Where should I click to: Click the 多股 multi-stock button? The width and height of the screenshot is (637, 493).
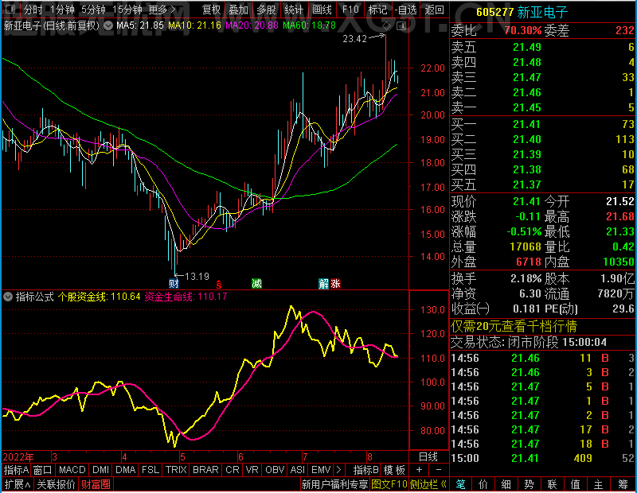point(266,10)
